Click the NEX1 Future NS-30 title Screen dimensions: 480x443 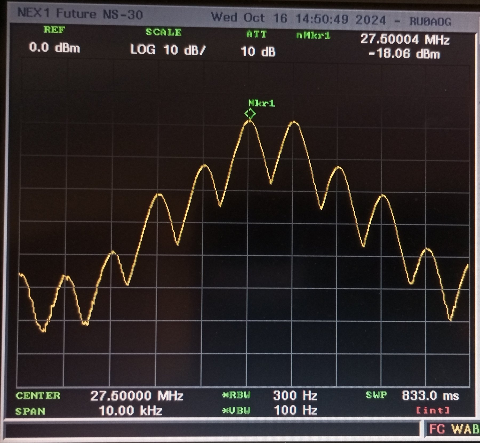coord(80,14)
